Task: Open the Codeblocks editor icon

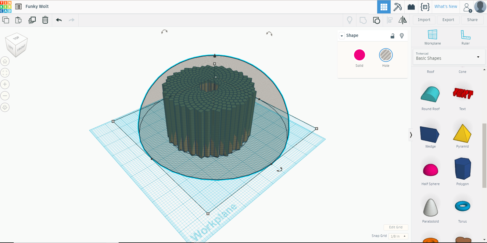Action: tap(425, 7)
